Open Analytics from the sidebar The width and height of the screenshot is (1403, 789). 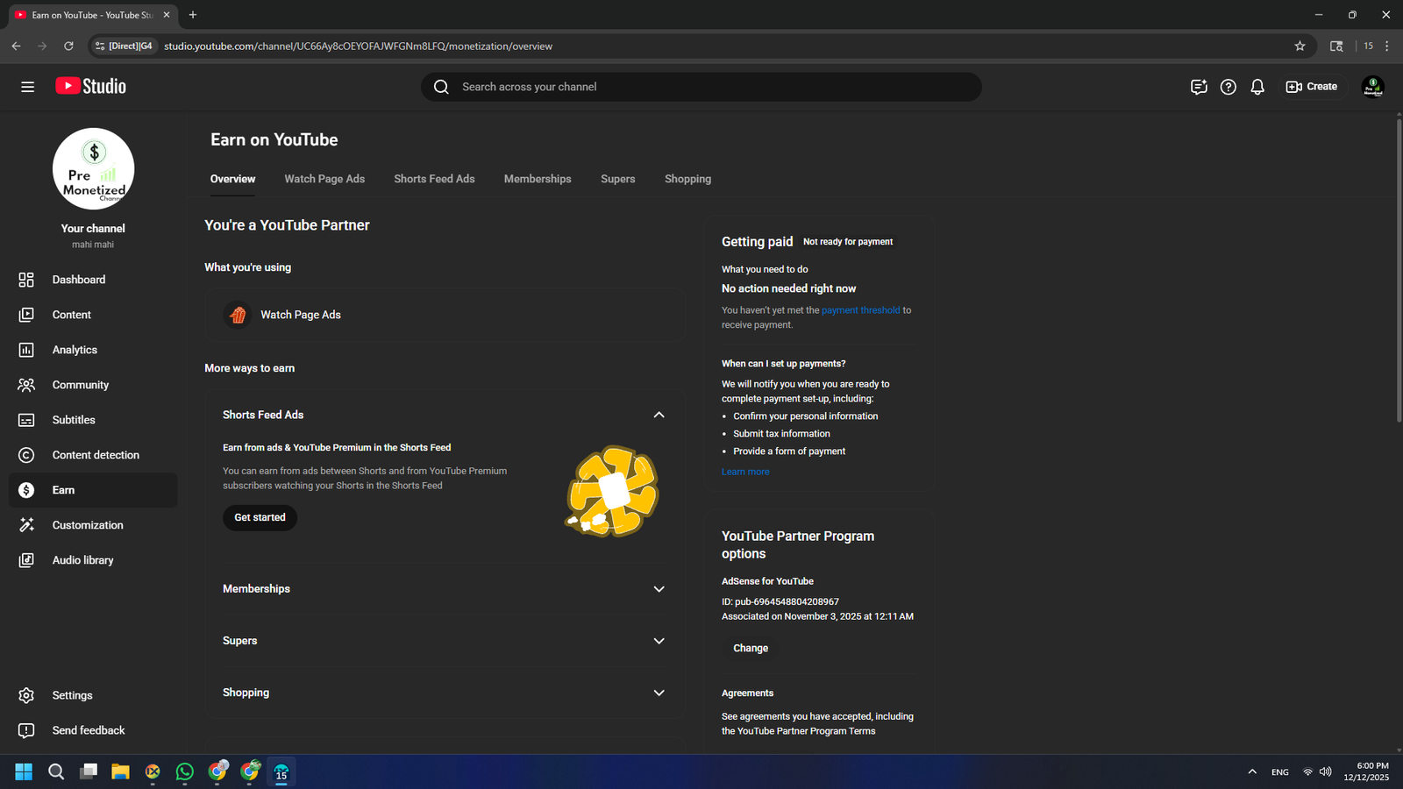tap(75, 350)
